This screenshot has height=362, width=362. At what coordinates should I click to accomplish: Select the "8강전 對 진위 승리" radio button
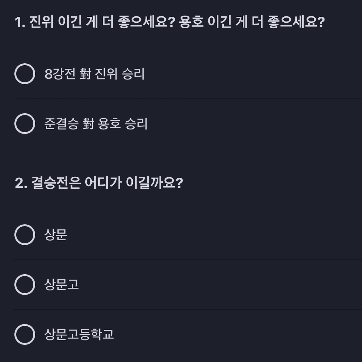coord(25,74)
